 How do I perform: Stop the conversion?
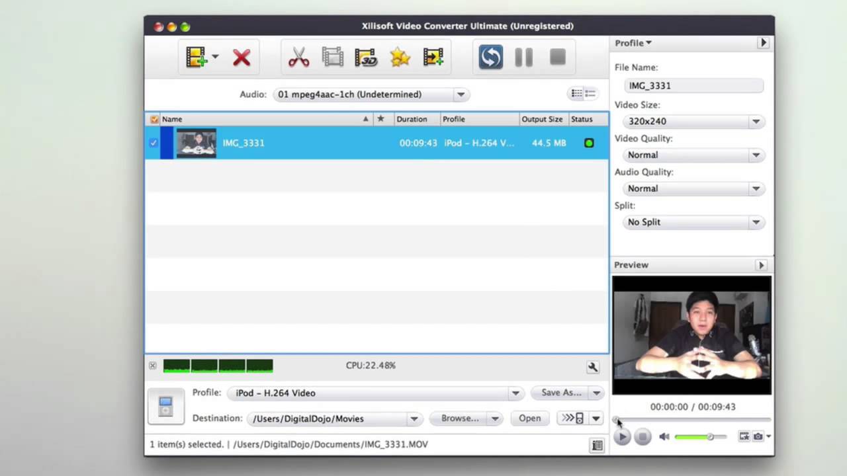pyautogui.click(x=558, y=57)
